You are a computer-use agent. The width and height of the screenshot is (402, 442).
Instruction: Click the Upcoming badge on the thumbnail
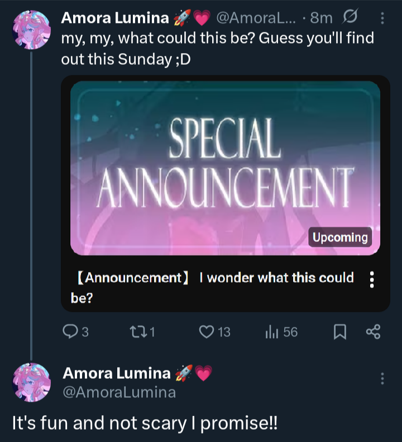(x=340, y=237)
